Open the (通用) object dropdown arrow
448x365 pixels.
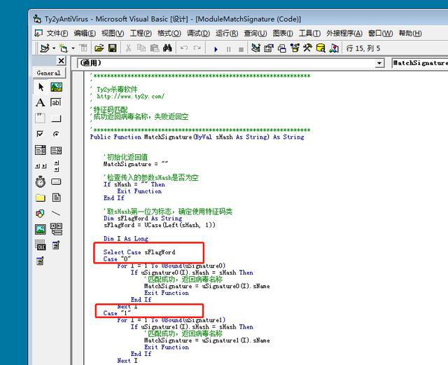coord(379,63)
